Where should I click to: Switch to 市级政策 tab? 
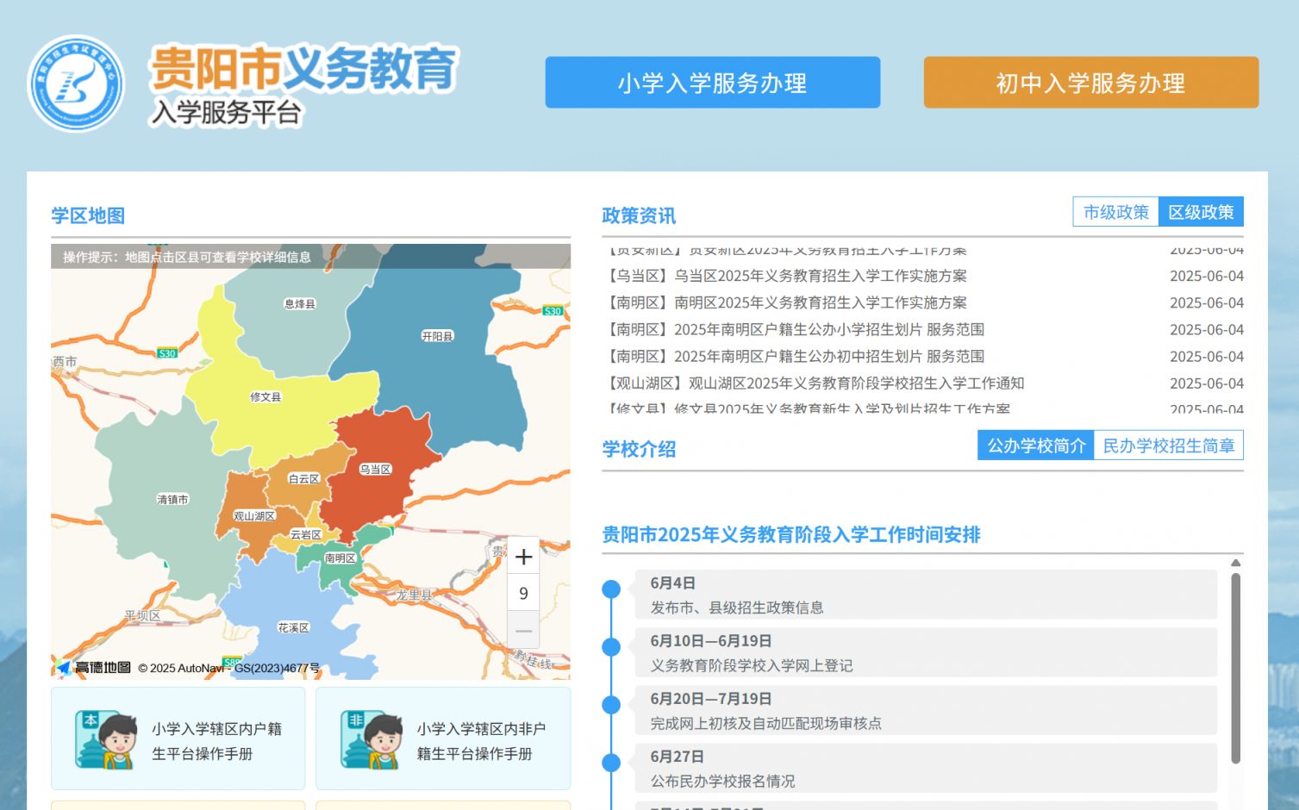pyautogui.click(x=1115, y=212)
